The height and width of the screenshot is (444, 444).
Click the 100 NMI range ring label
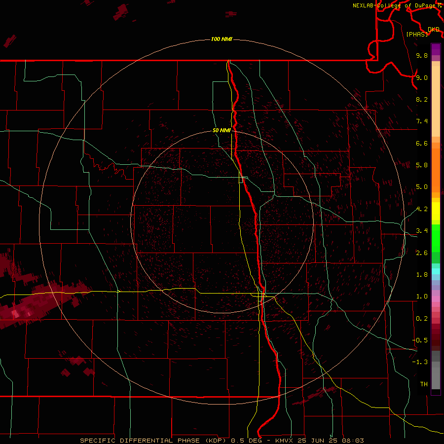pos(222,39)
